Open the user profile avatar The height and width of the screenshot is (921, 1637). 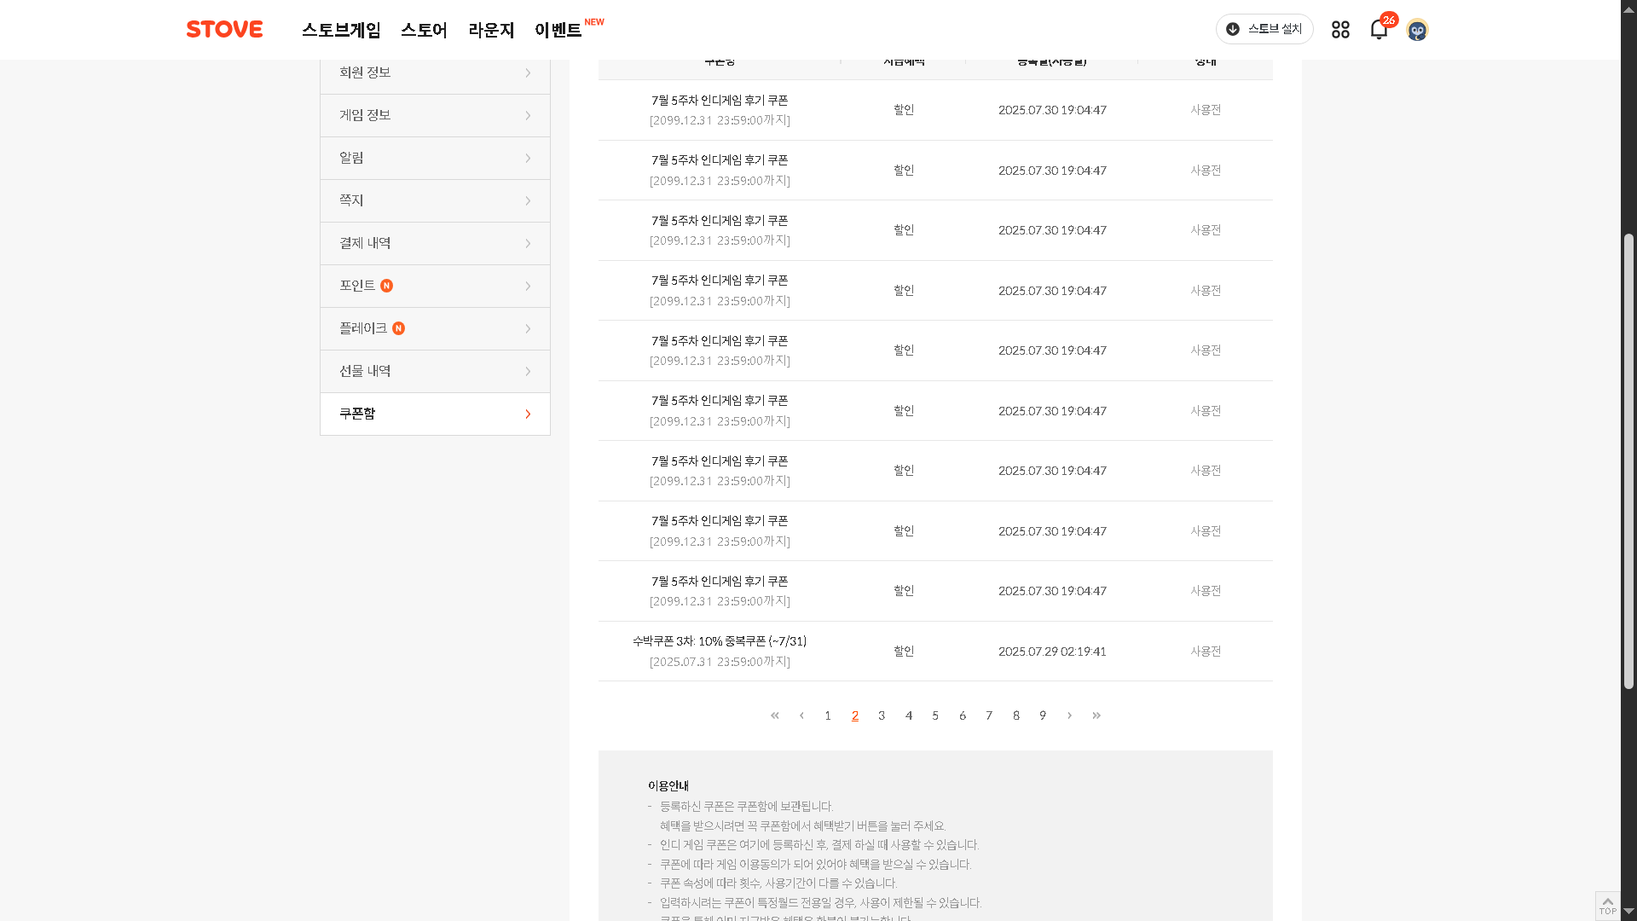click(1417, 30)
